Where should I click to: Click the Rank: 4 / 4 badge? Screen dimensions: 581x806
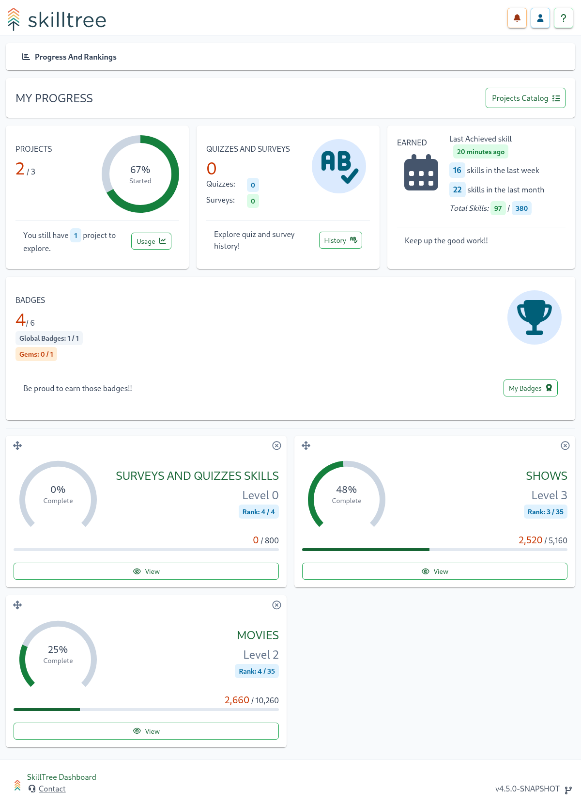click(259, 512)
